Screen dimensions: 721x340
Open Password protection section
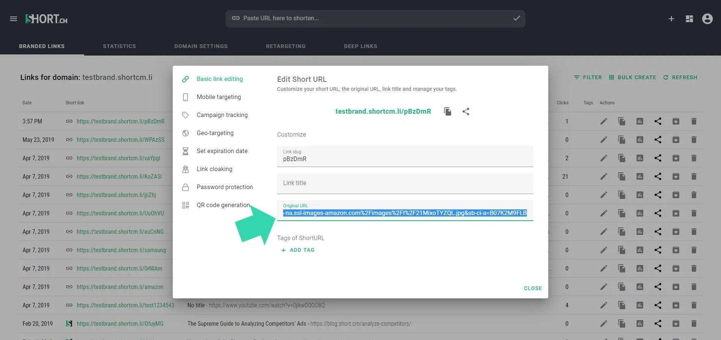coord(225,187)
